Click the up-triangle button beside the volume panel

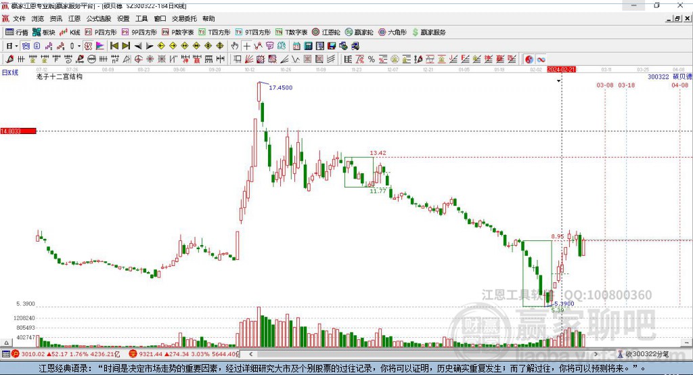[x=6, y=343]
